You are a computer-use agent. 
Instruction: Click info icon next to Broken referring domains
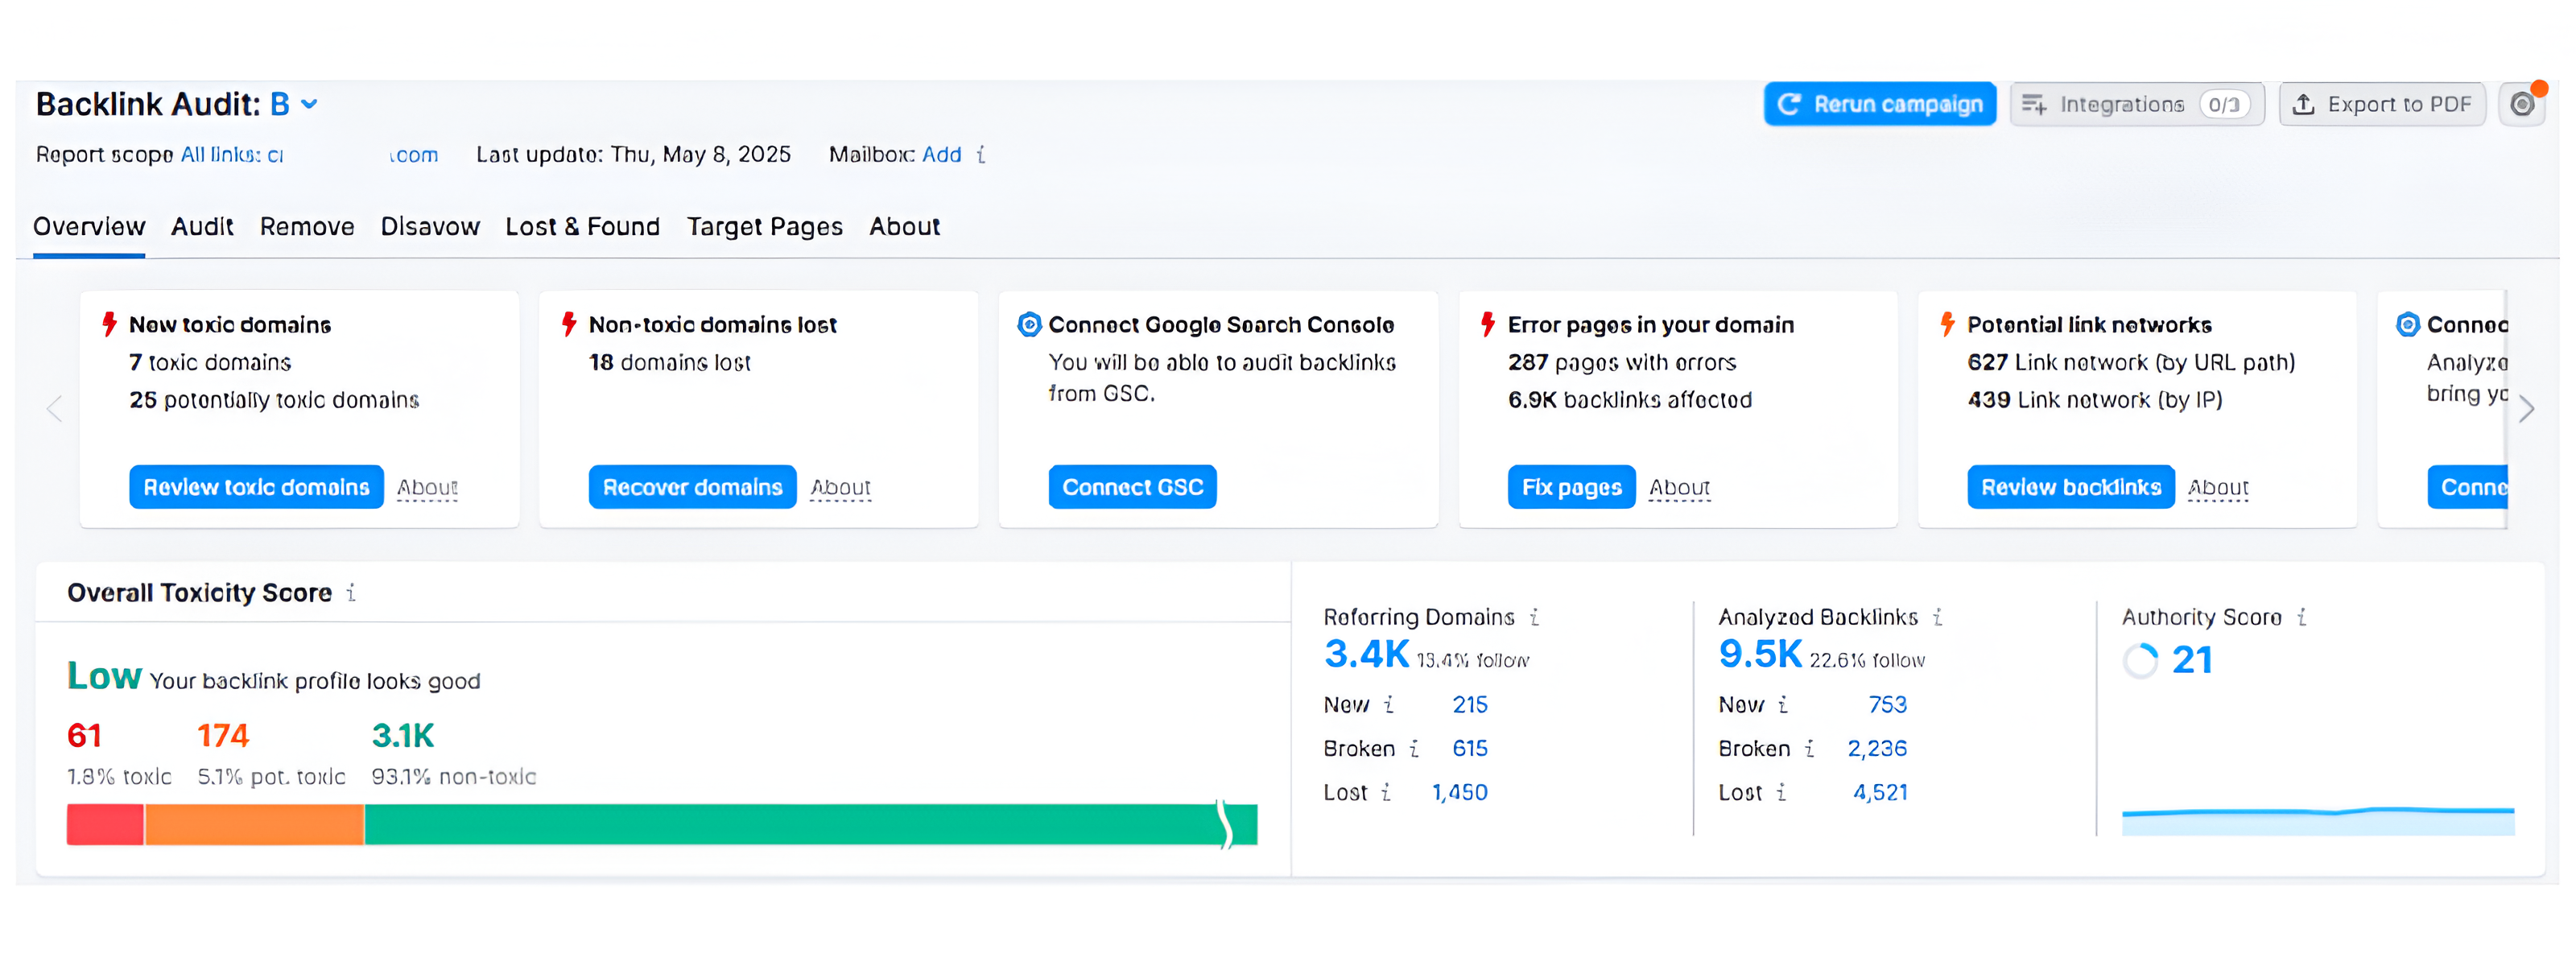1414,749
